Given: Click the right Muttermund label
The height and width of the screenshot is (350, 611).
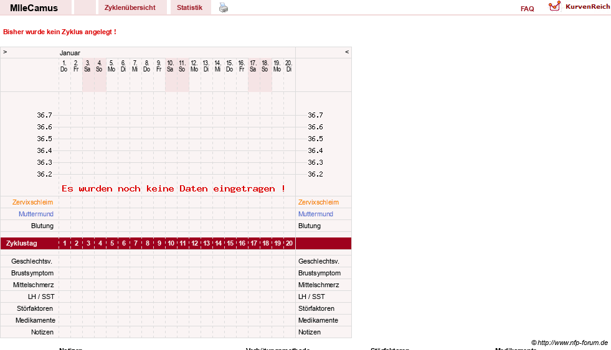Looking at the screenshot, I should [x=316, y=214].
